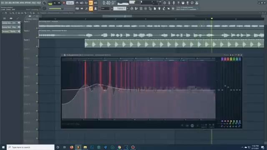Open the TOOLS menu

coord(34,3)
